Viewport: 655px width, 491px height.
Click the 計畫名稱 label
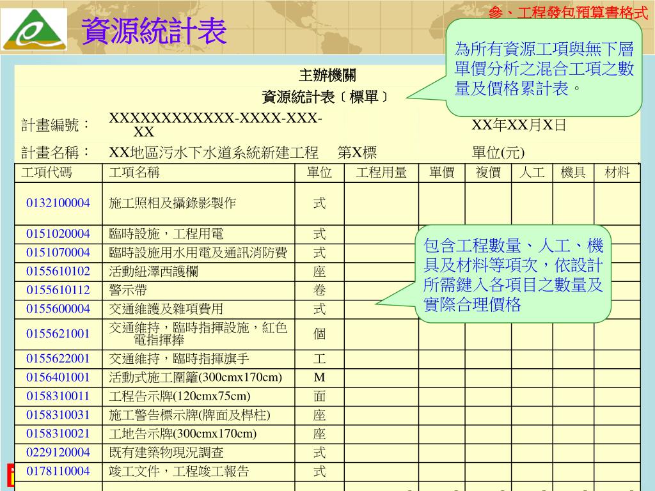coord(56,153)
